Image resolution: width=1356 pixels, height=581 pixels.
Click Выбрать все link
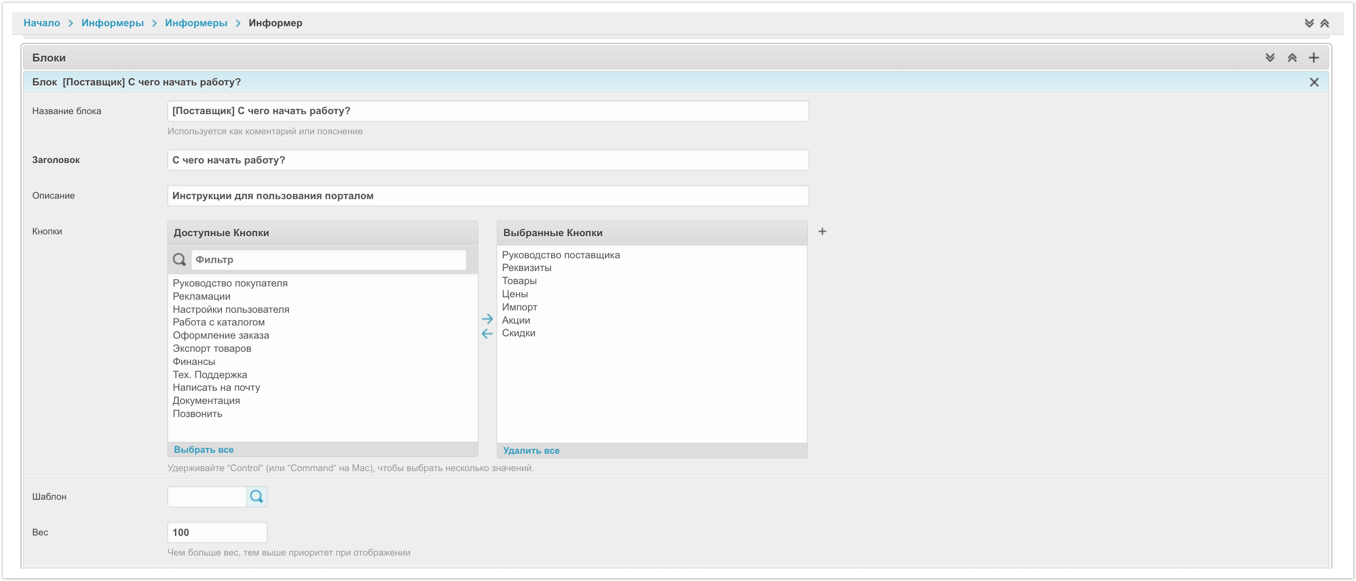coord(204,449)
